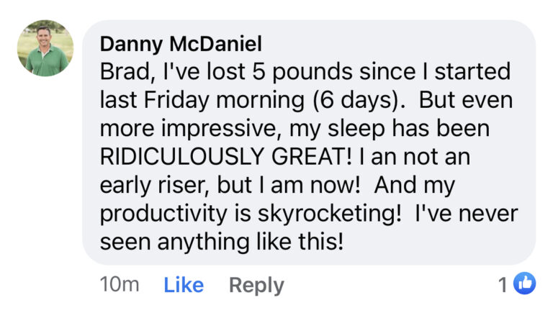Image resolution: width=553 pixels, height=313 pixels.
Task: Open Danny McDaniel's profile picture
Action: [x=45, y=48]
